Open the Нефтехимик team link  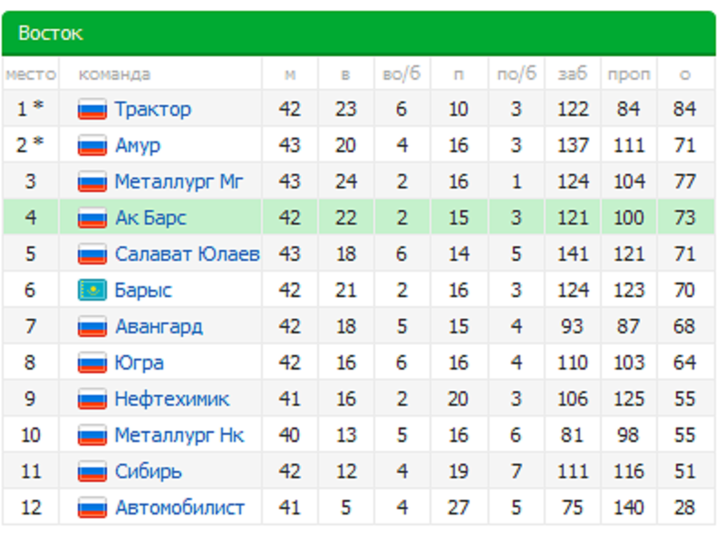pos(171,399)
